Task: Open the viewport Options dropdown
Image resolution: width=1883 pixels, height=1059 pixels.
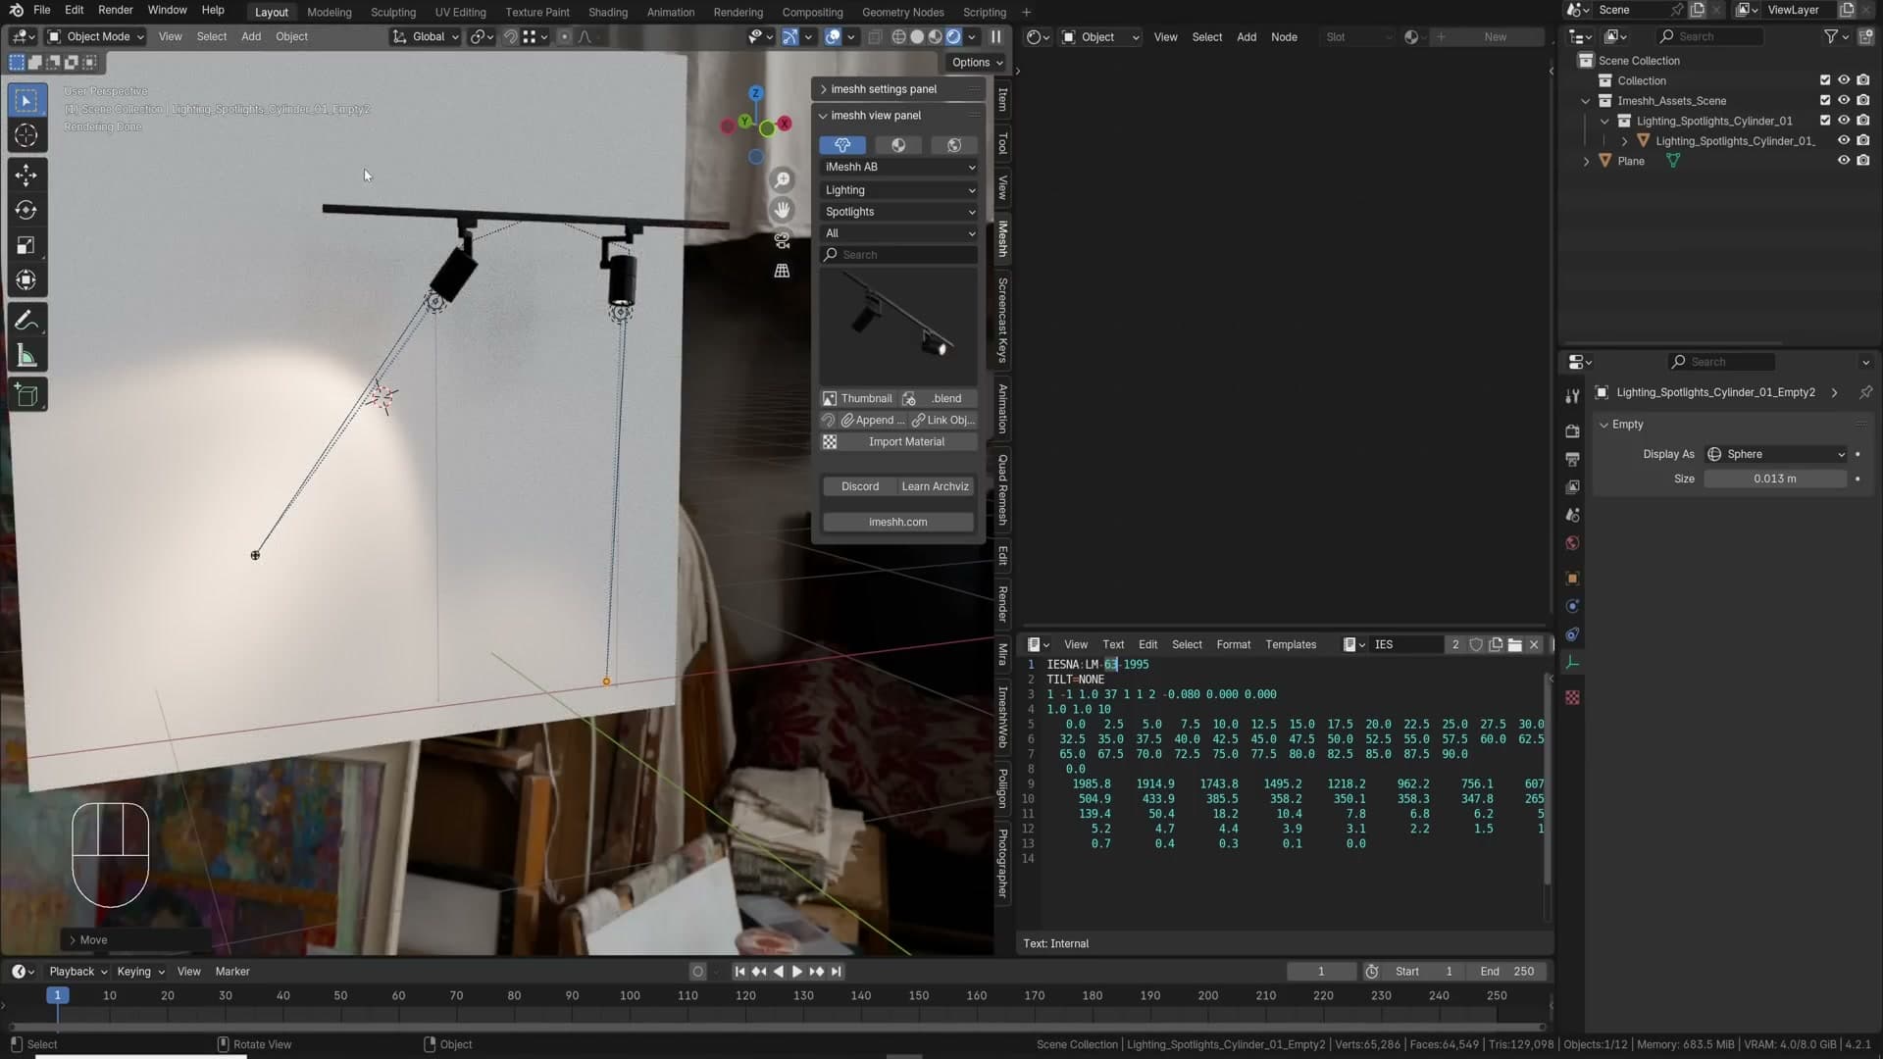Action: click(977, 62)
